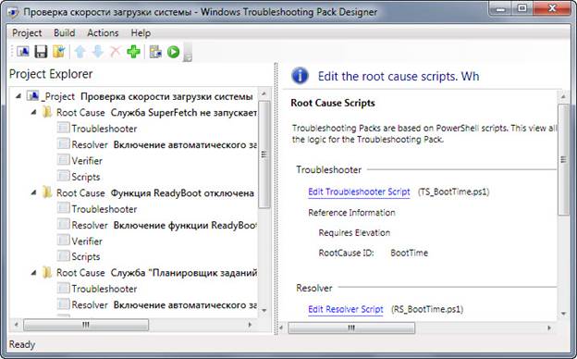The width and height of the screenshot is (577, 359).
Task: Select Resolver under Планировщик заданий root cause
Action: [x=164, y=305]
